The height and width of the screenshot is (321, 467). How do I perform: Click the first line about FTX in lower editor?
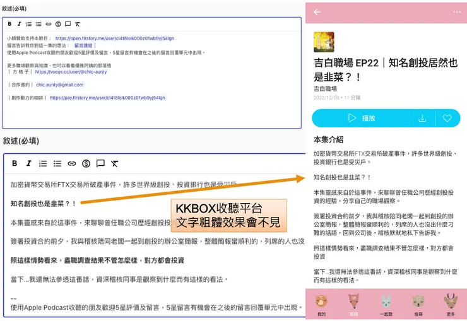point(124,185)
